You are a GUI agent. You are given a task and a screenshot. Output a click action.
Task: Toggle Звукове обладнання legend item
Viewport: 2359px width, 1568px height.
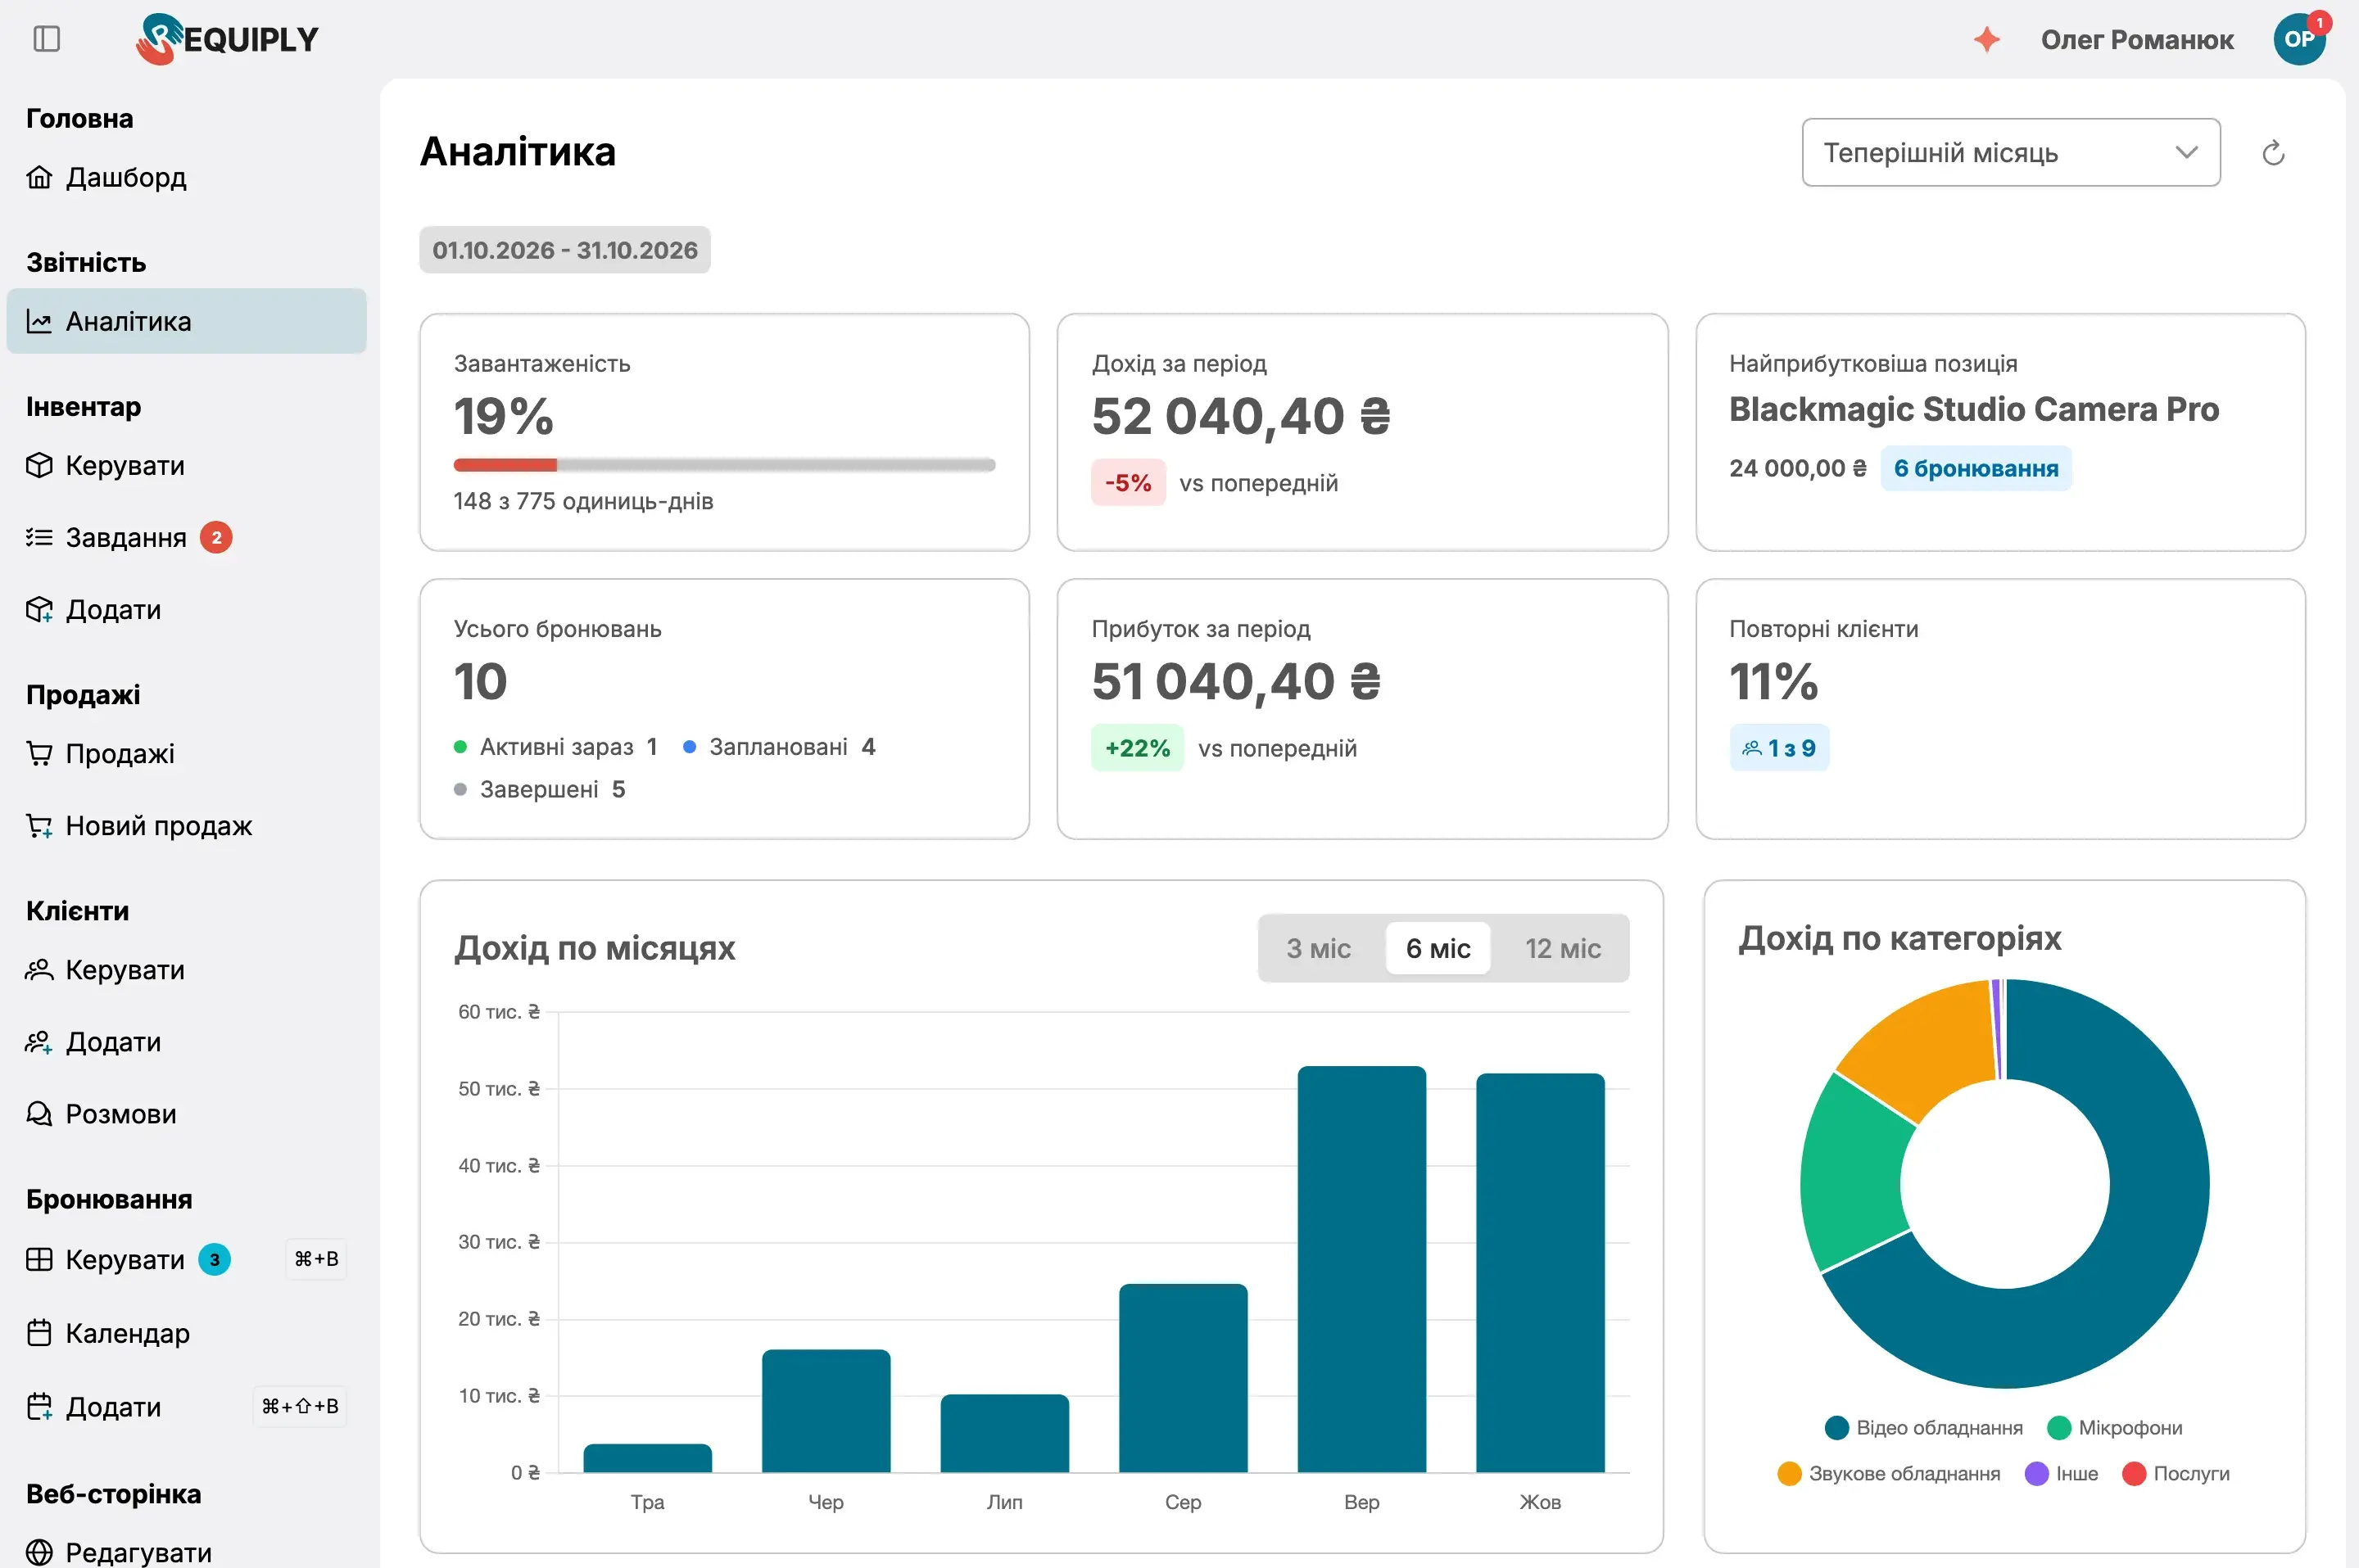click(1889, 1474)
